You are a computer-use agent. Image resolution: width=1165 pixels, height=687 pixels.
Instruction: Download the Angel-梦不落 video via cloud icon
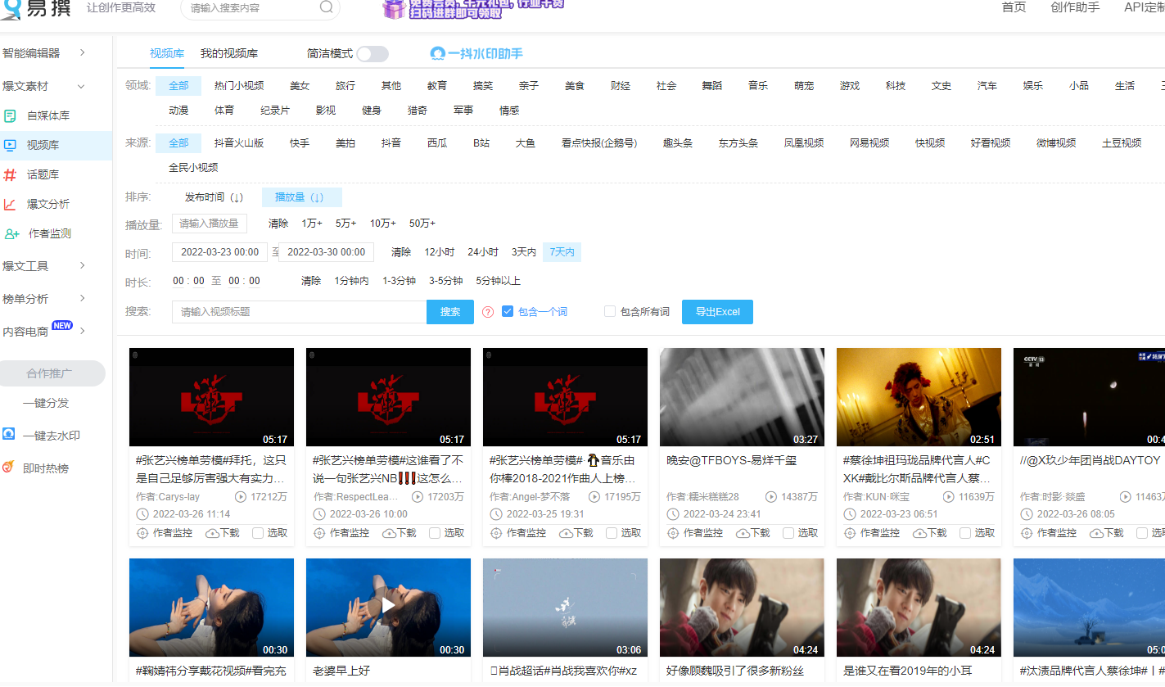click(566, 533)
